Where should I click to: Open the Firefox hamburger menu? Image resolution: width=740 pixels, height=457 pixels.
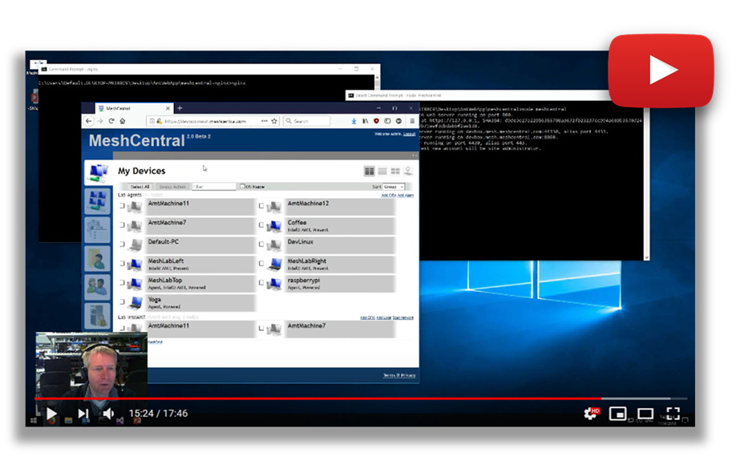click(412, 121)
